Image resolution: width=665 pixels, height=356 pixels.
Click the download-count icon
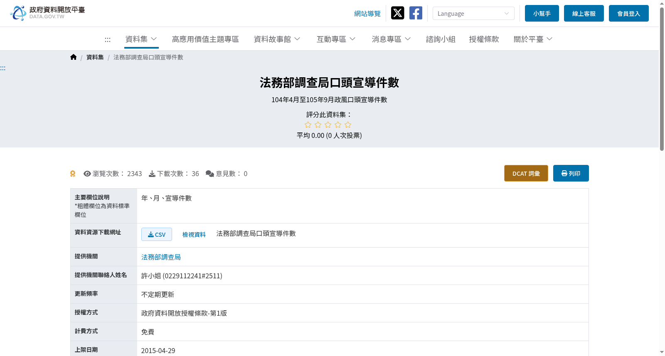click(152, 174)
